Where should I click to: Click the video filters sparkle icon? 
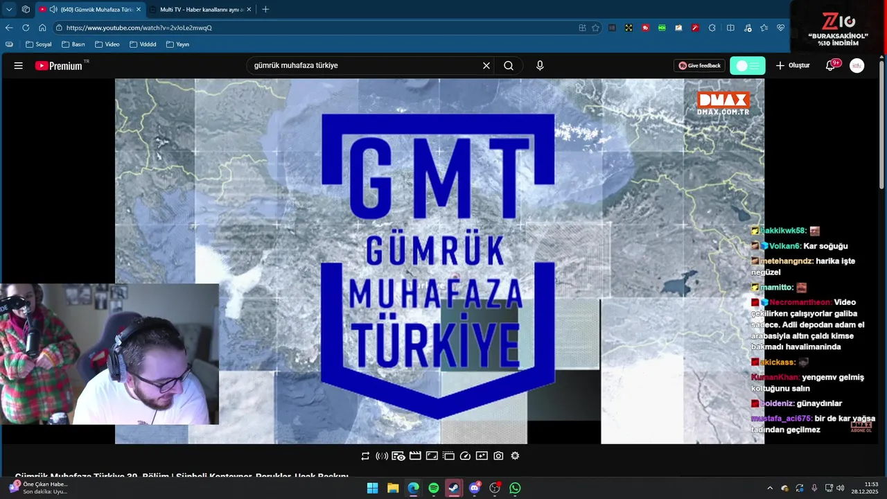click(482, 456)
